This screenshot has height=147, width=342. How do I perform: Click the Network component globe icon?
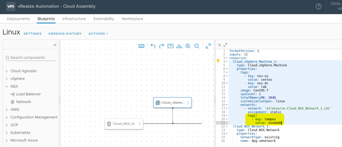(12, 102)
